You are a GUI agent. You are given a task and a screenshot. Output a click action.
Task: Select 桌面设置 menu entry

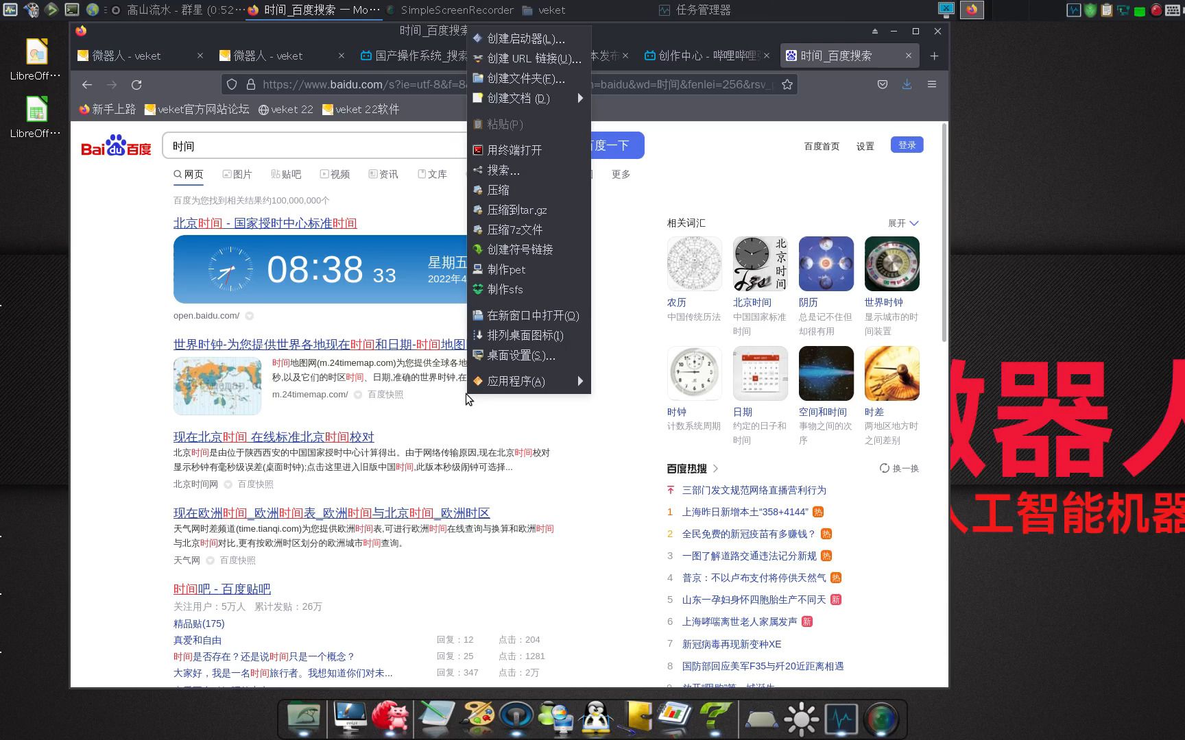(529, 356)
